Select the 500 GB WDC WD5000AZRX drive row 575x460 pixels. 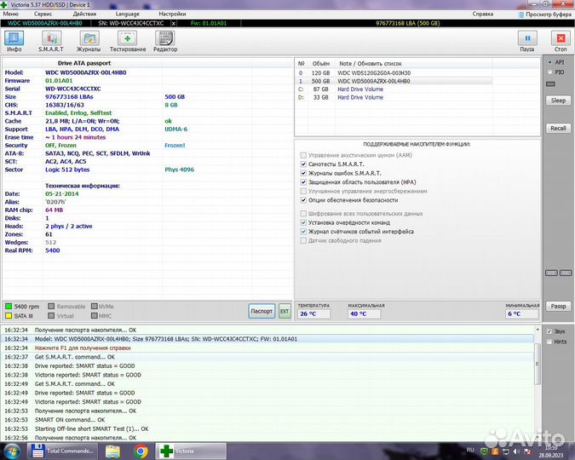pyautogui.click(x=394, y=81)
